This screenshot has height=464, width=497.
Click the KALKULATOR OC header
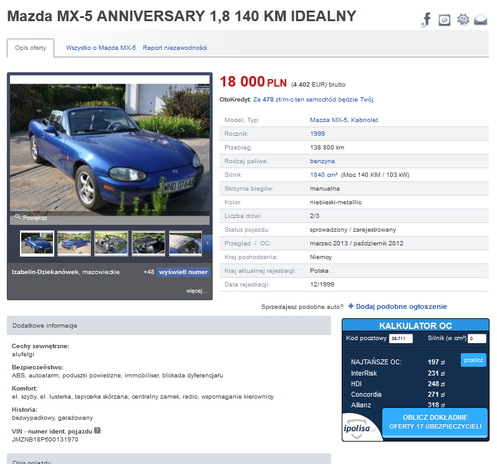tap(415, 326)
